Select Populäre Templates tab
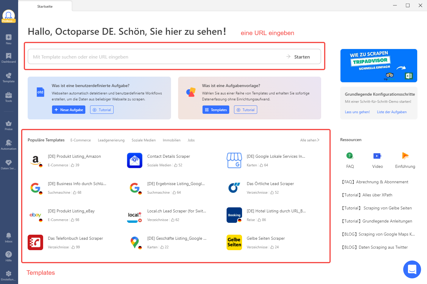This screenshot has width=427, height=284. click(46, 140)
